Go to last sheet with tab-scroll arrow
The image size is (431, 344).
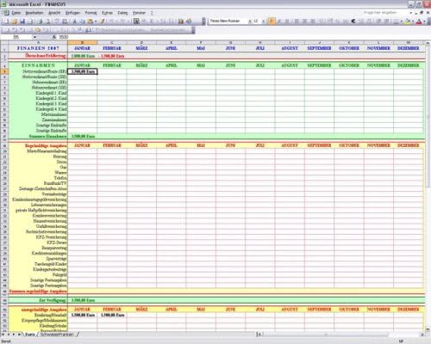point(19,335)
